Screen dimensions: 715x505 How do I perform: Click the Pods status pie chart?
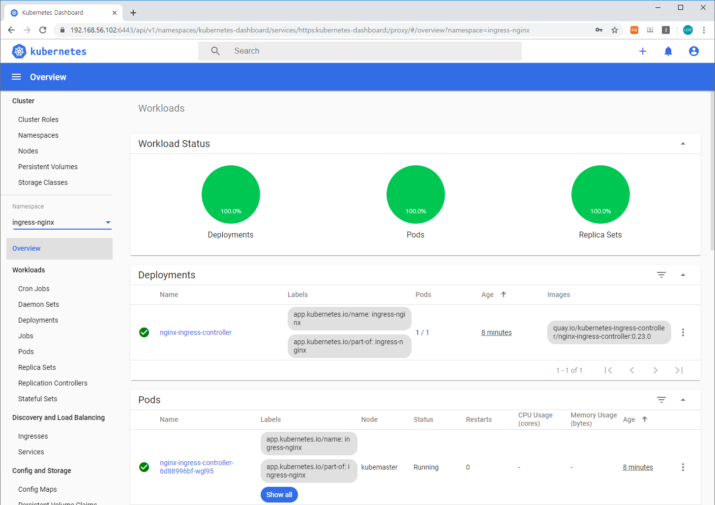coord(416,194)
